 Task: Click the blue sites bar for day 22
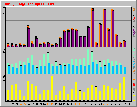click(x=93, y=68)
